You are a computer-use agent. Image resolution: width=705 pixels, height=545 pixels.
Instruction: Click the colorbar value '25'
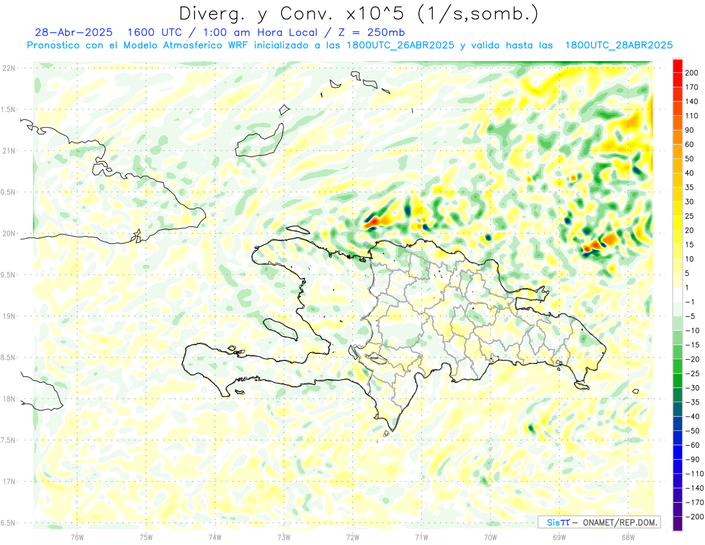[690, 216]
